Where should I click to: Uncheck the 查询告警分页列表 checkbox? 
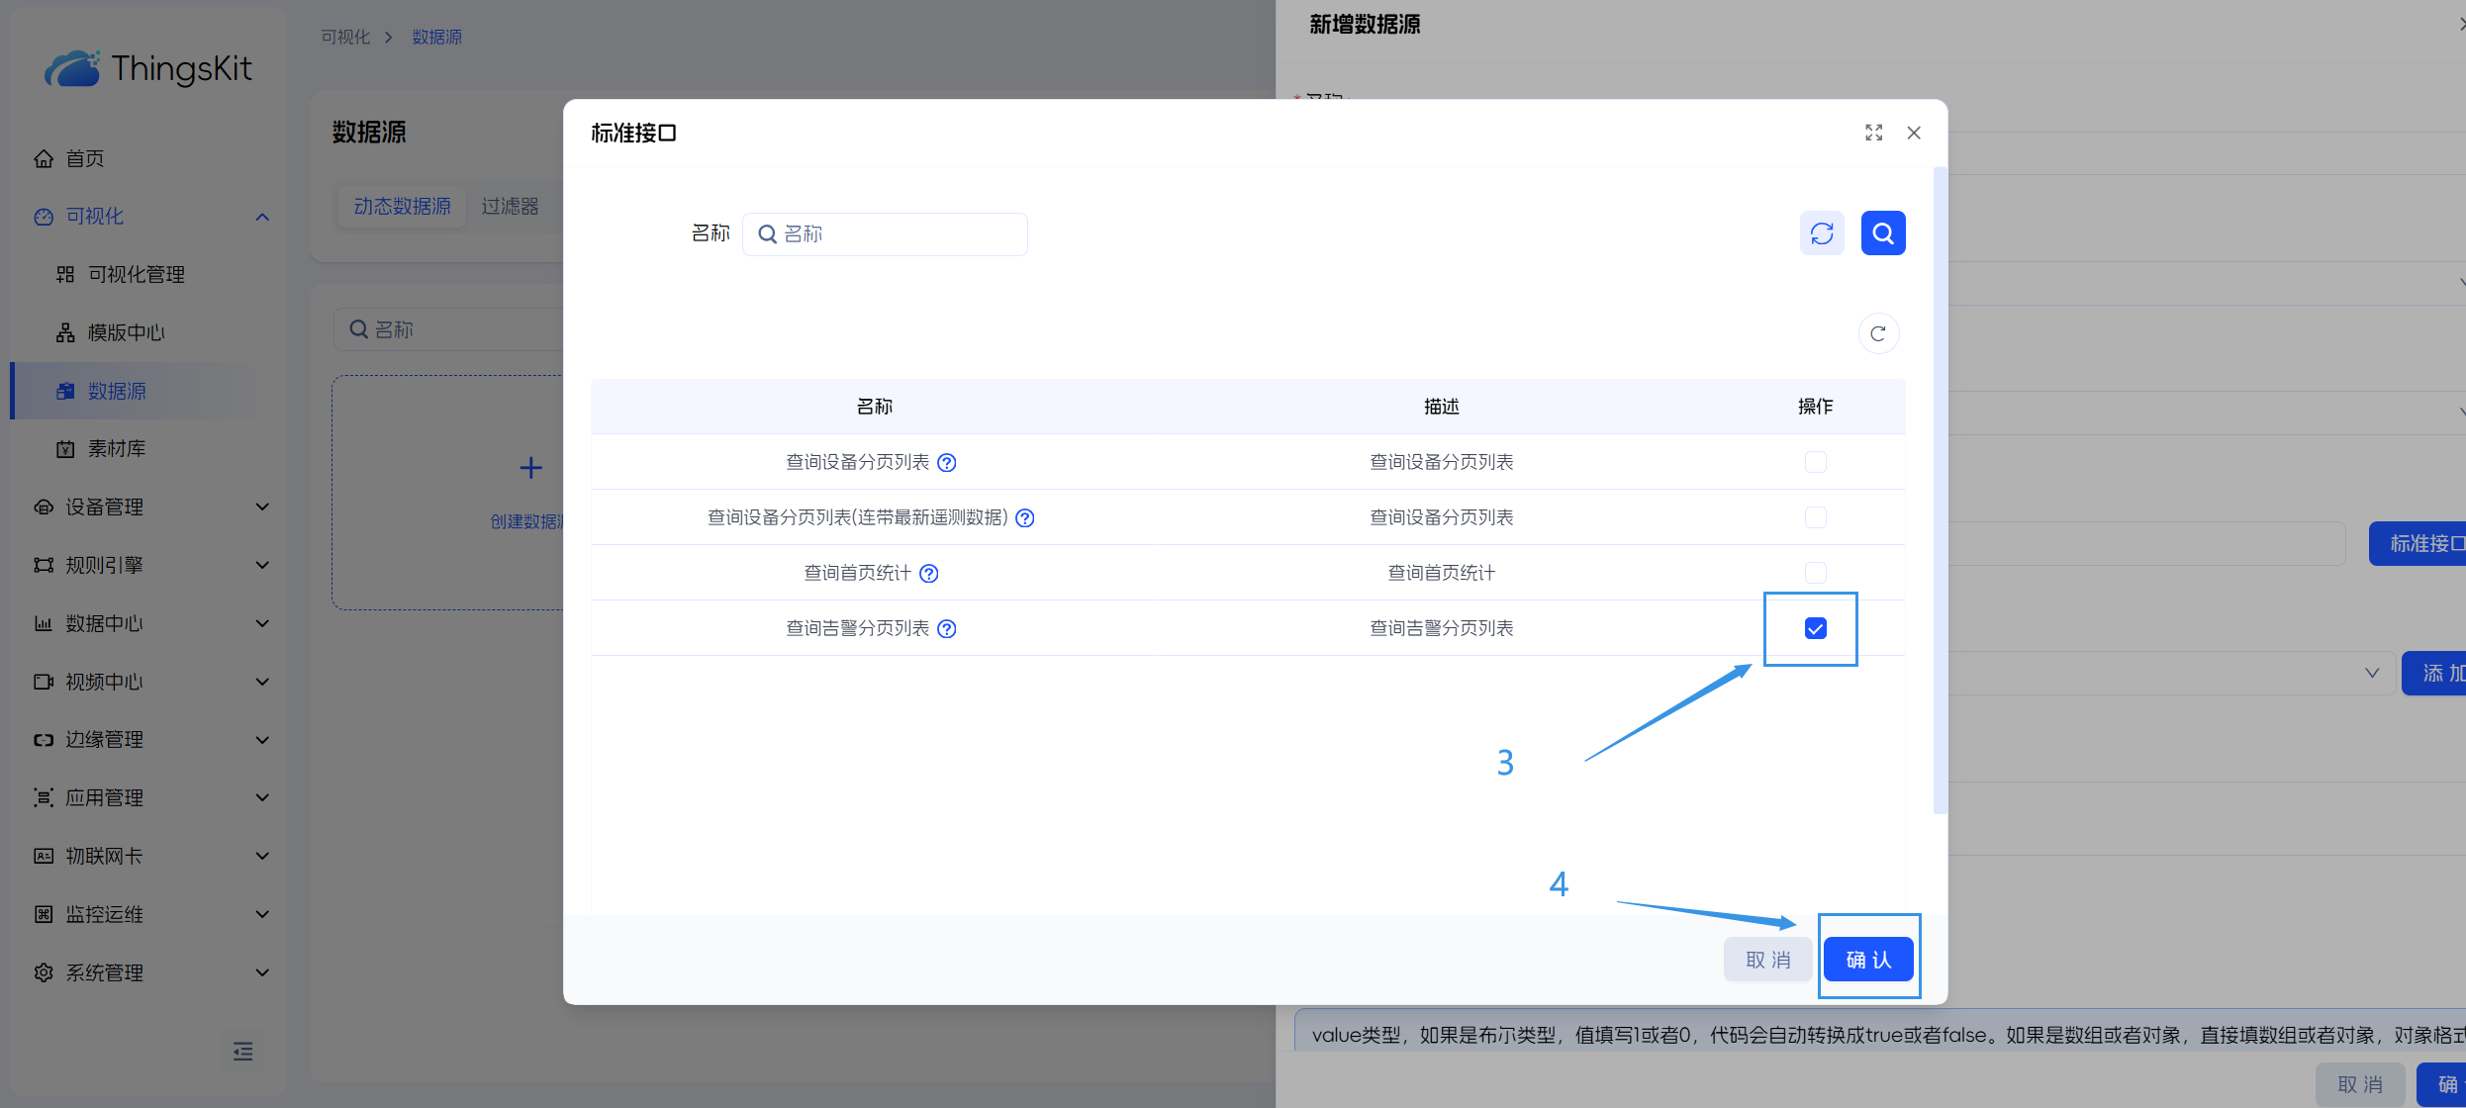pos(1816,628)
